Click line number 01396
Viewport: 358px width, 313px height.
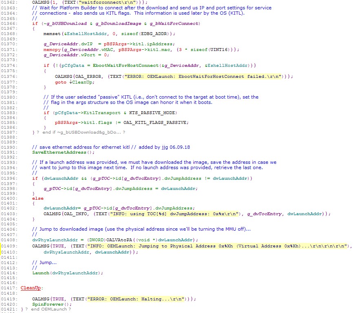point(9,179)
